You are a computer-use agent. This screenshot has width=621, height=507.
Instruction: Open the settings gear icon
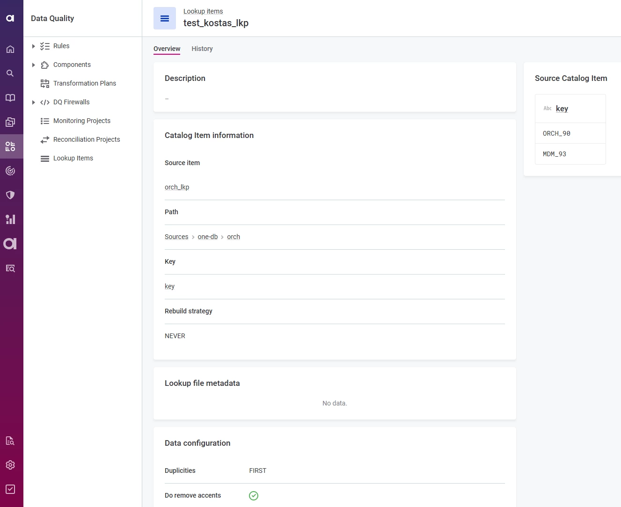point(10,465)
